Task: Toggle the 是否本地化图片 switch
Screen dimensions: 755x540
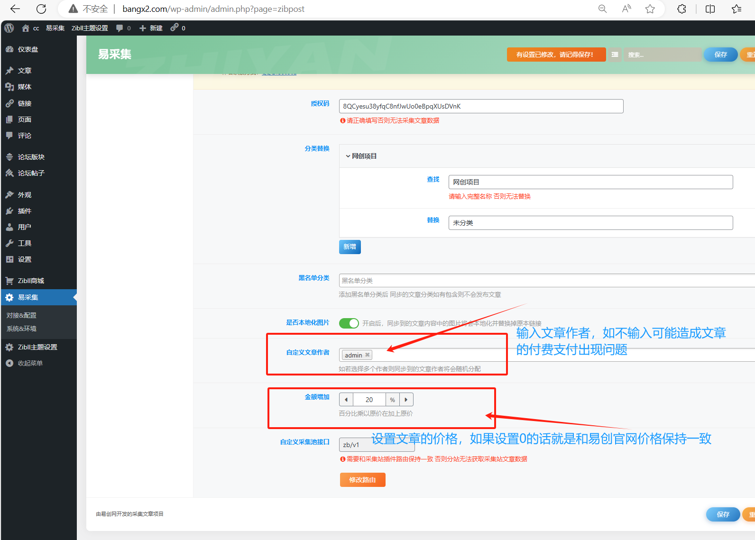Action: click(x=349, y=323)
